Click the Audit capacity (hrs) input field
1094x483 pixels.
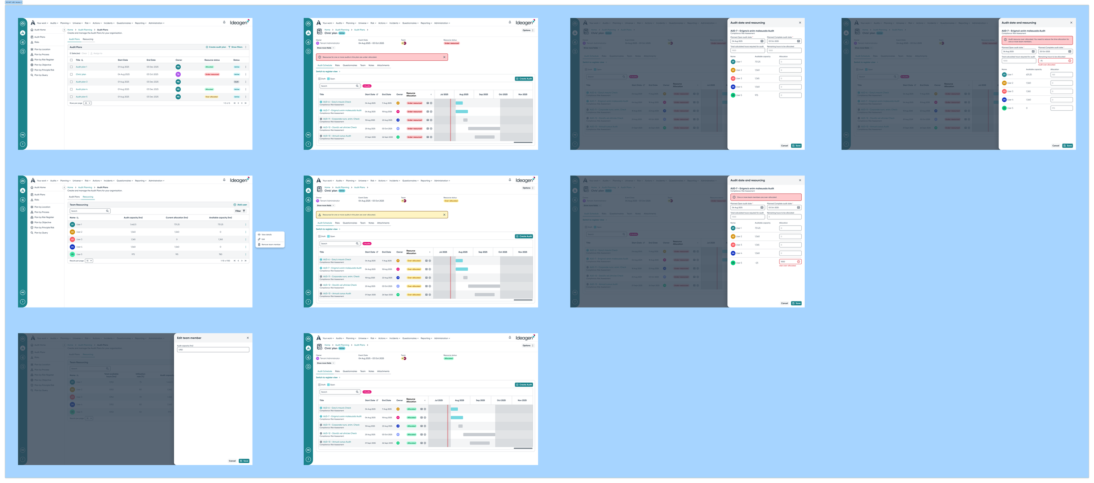[213, 350]
